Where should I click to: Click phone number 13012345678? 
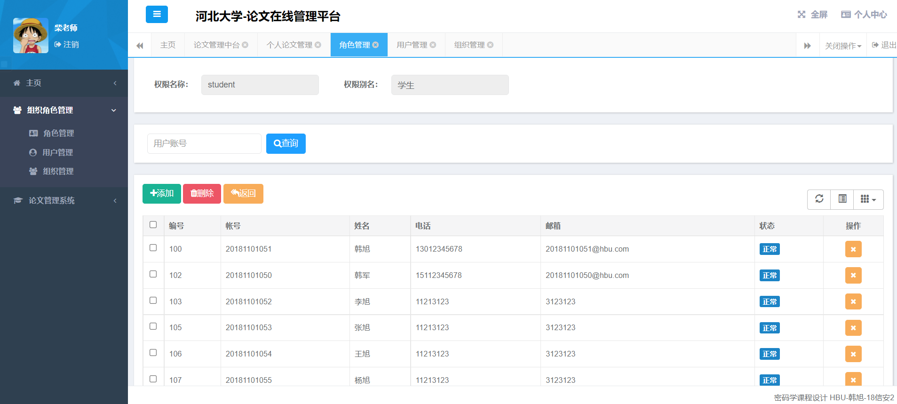[x=439, y=249]
